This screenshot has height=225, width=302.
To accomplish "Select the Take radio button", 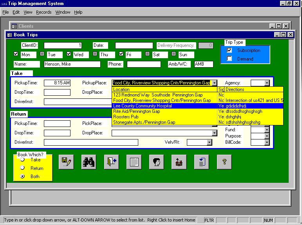I will [x=23, y=159].
